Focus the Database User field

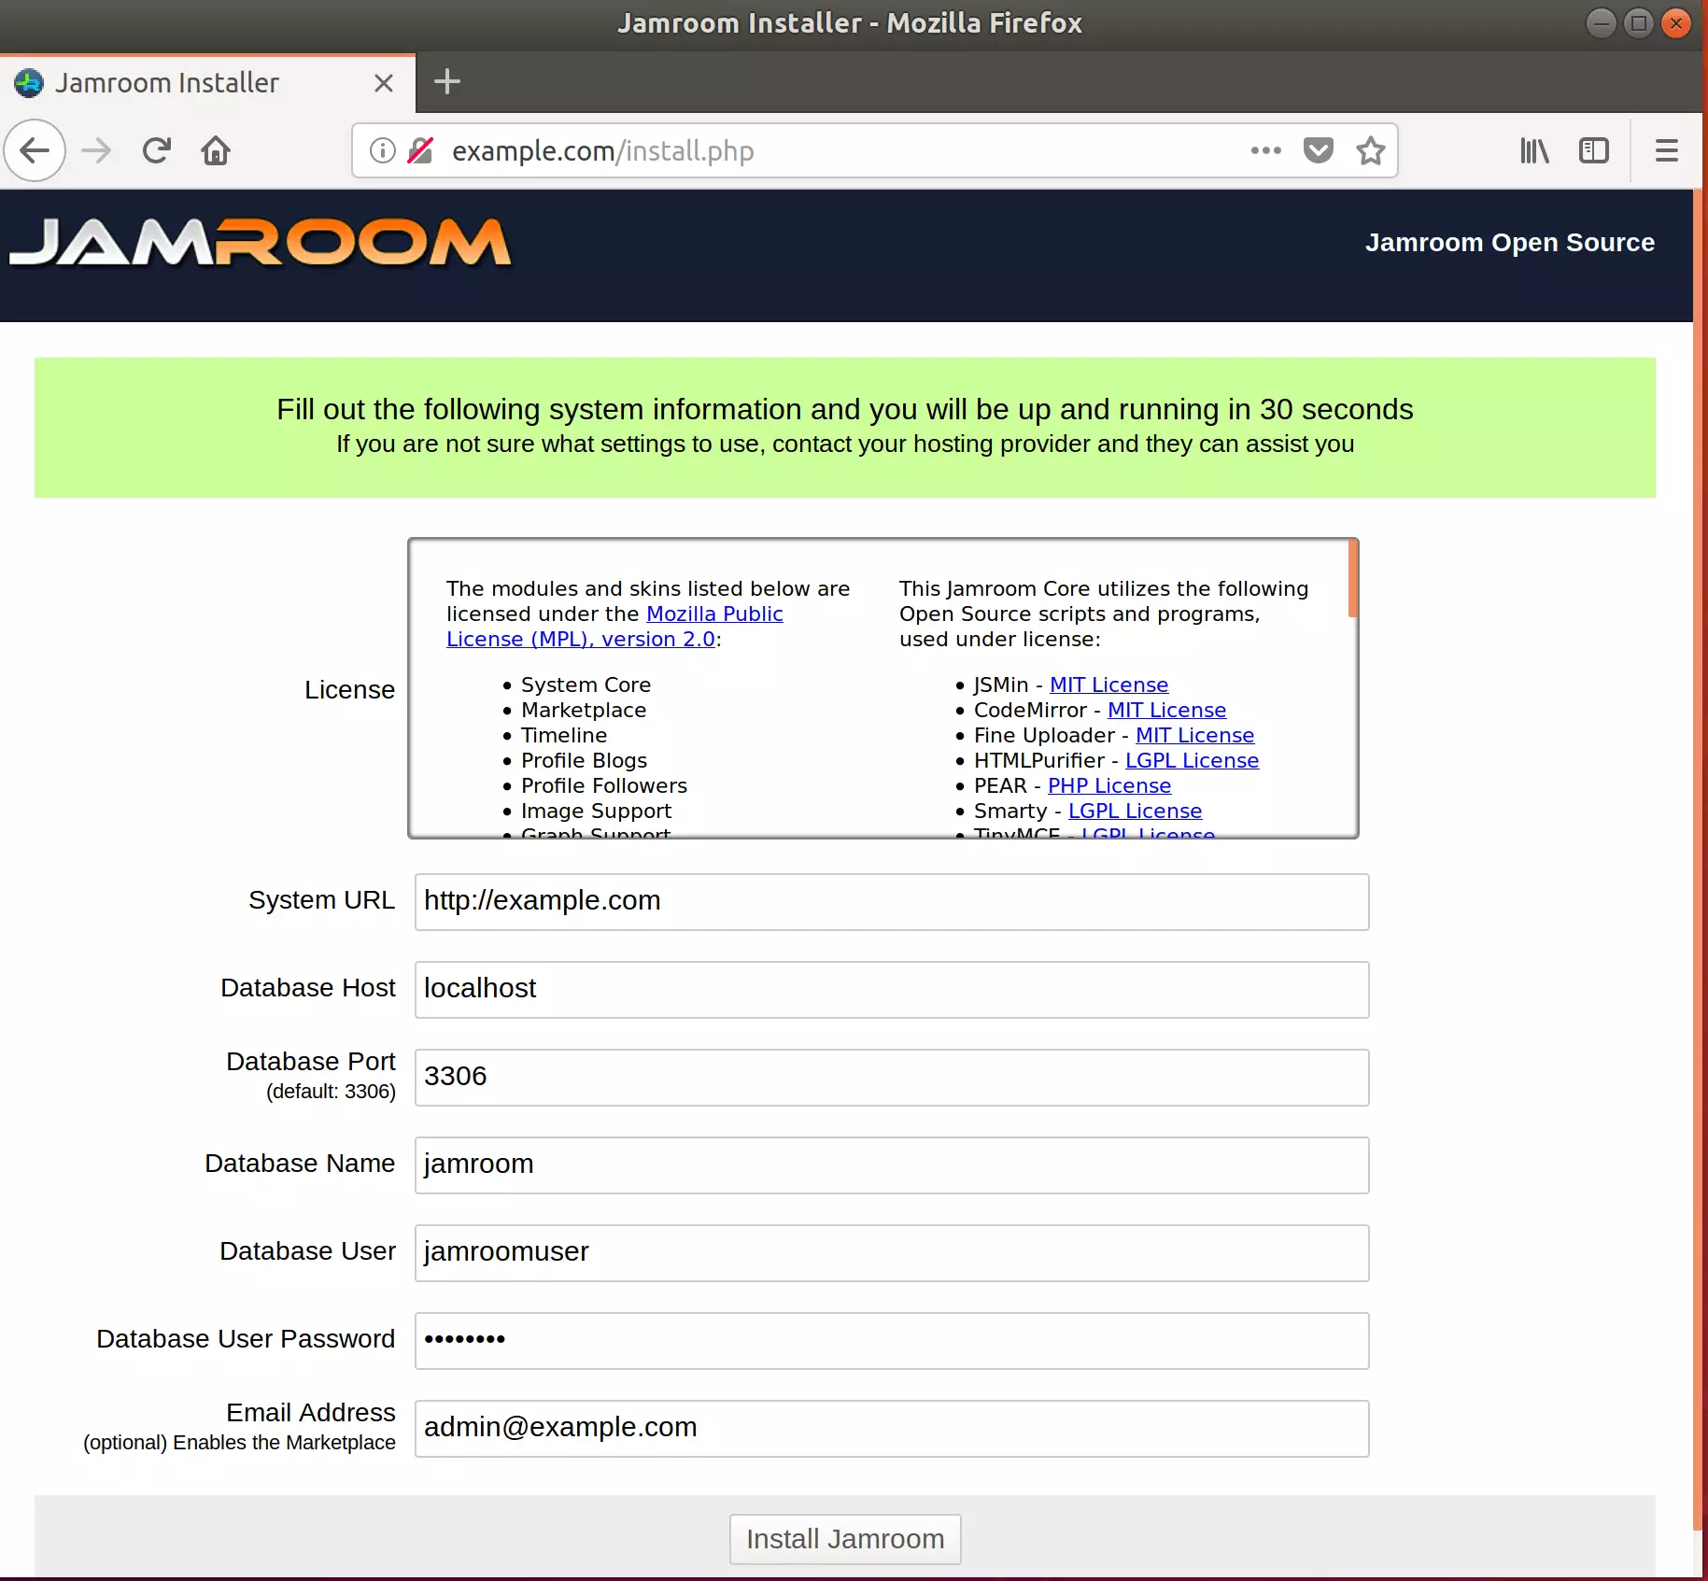(892, 1253)
